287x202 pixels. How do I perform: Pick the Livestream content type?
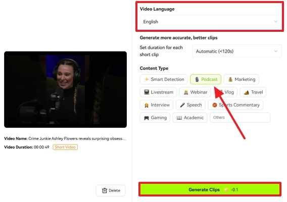(x=158, y=92)
